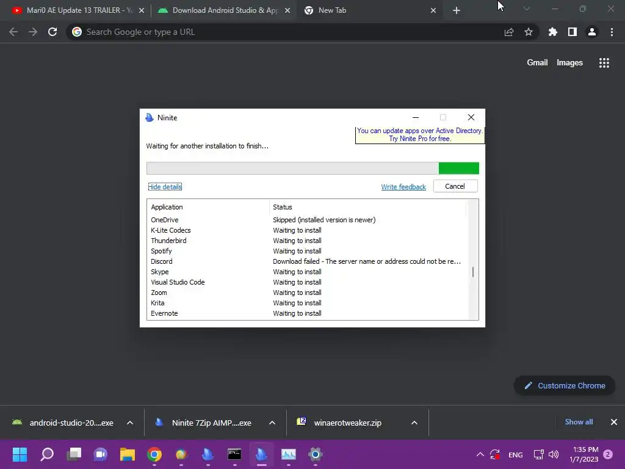The width and height of the screenshot is (625, 469).
Task: Show hidden system tray icons
Action: tap(480, 454)
